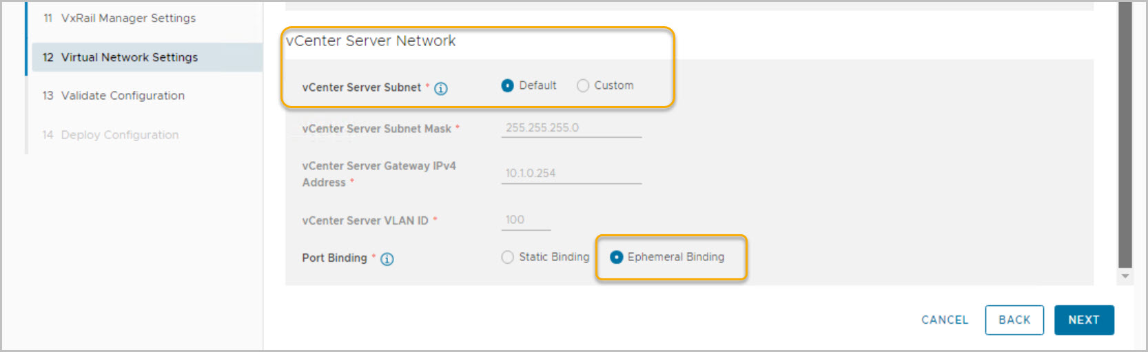Click the vCenter Server Gateway IPv4 field
The image size is (1148, 352).
[x=571, y=174]
